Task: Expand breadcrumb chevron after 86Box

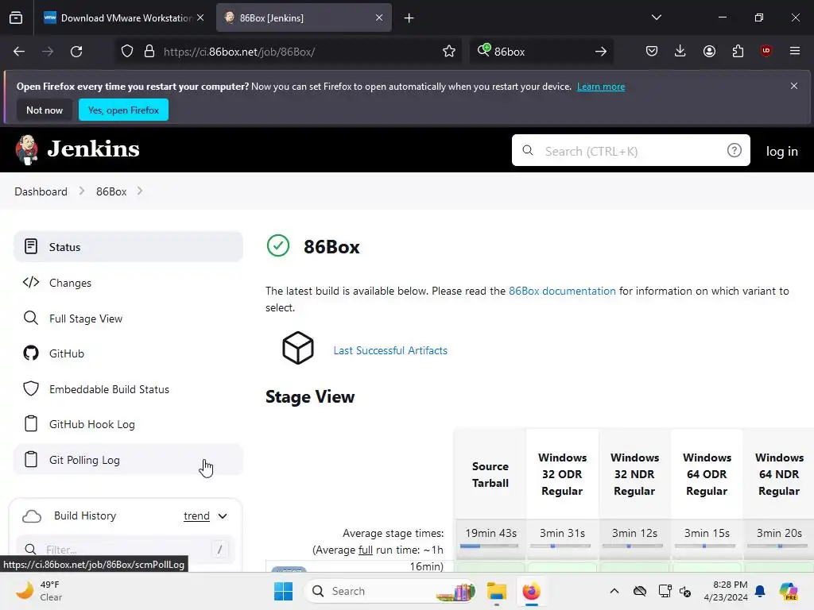Action: click(140, 191)
